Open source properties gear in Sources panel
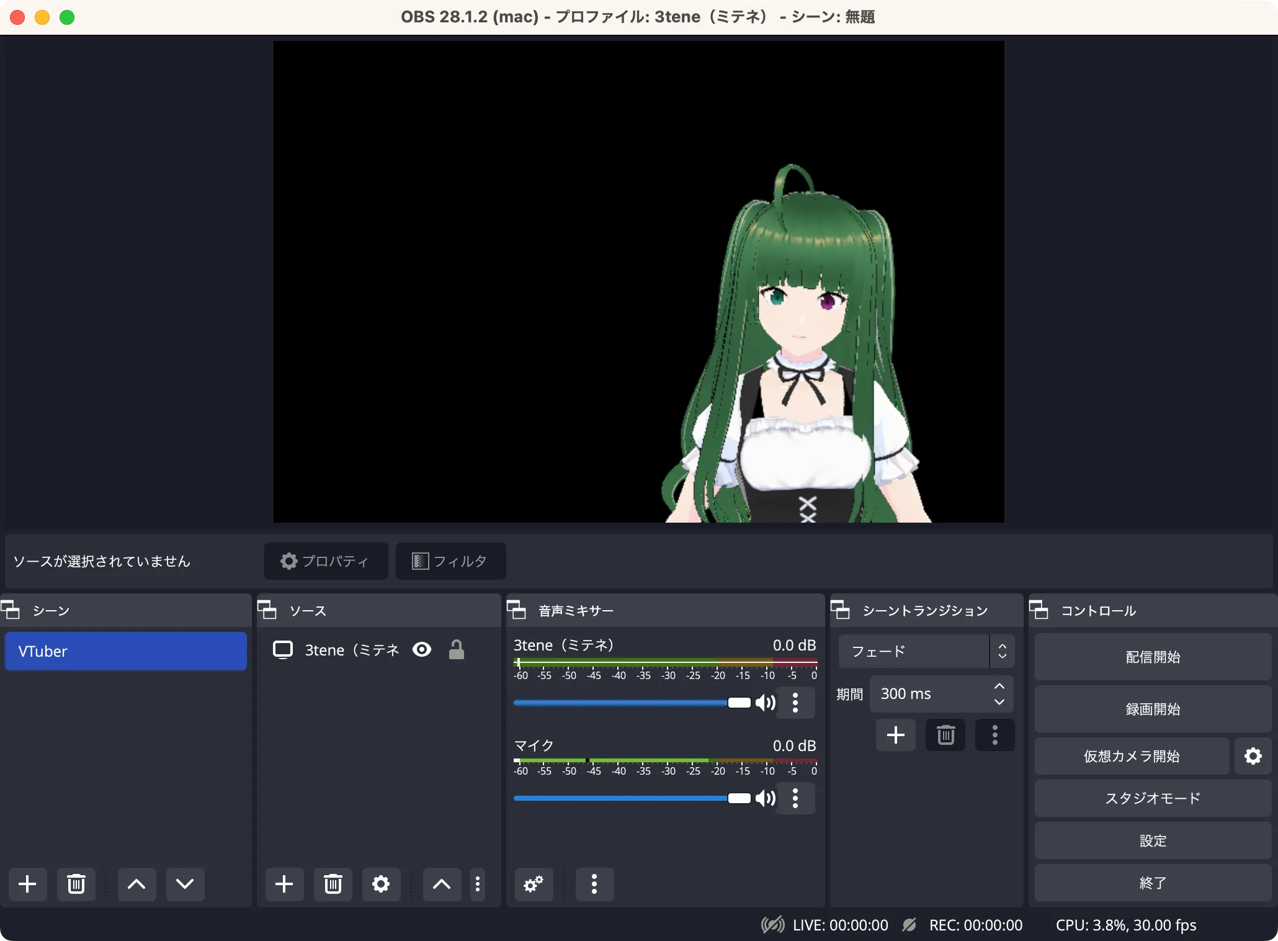1278x941 pixels. pyautogui.click(x=381, y=884)
